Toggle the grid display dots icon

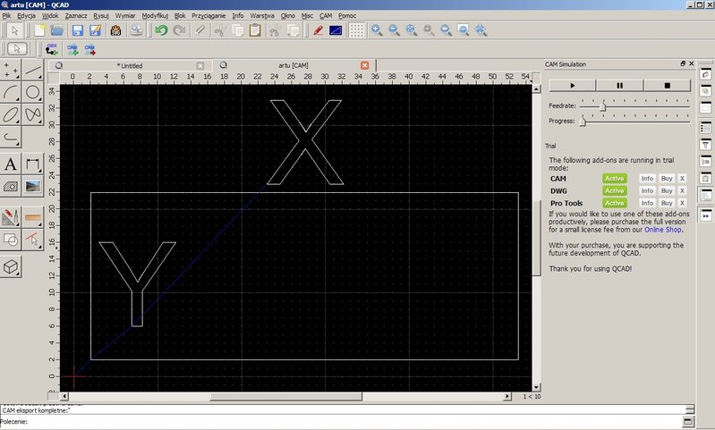(x=356, y=30)
